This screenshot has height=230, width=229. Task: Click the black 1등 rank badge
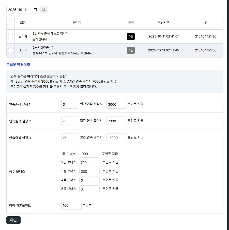click(x=131, y=36)
